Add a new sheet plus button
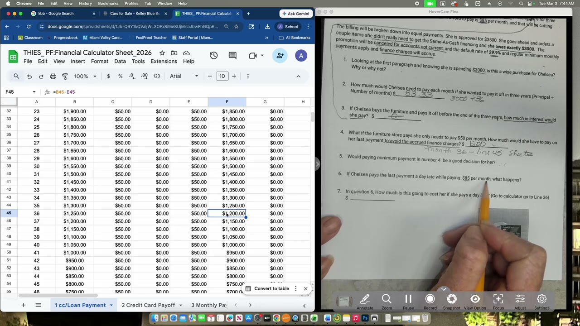The width and height of the screenshot is (580, 326). click(x=23, y=305)
